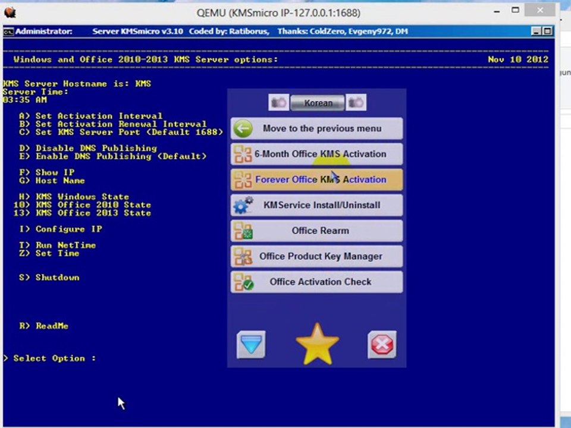Click 'Z) Set Time' text
Viewport: 571px width, 428px height.
point(49,253)
